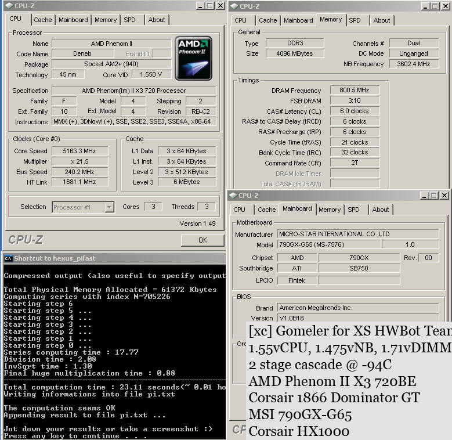Screen dimensions: 452x440
Task: Click the Threads count field
Action: (x=207, y=207)
